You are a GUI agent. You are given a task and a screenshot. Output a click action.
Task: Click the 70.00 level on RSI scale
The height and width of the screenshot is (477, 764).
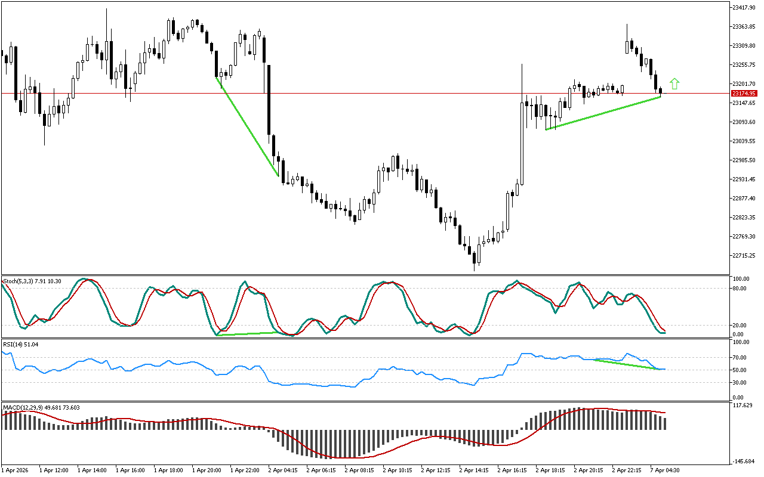pyautogui.click(x=740, y=358)
